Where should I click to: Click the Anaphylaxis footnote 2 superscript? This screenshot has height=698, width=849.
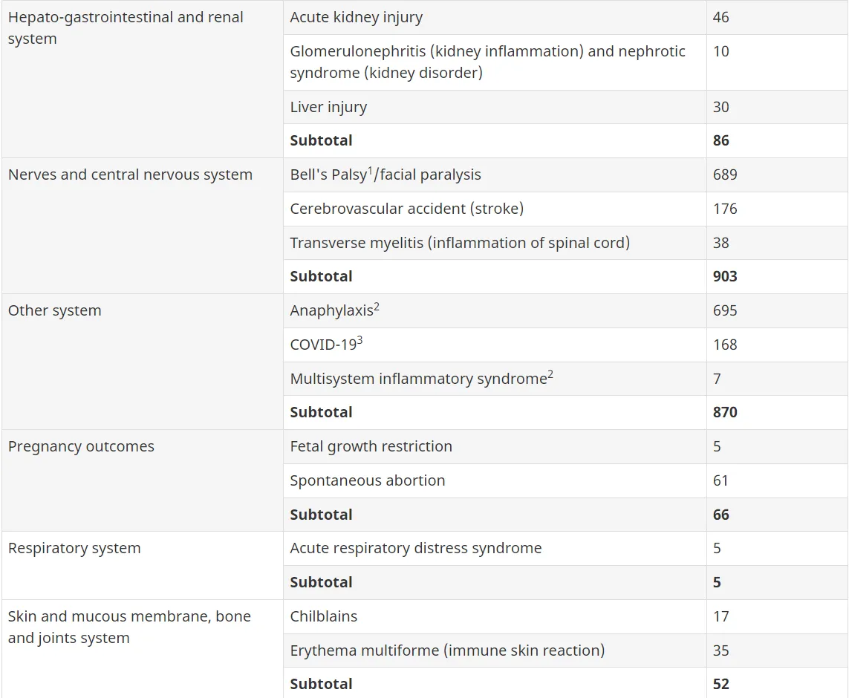[x=377, y=306]
